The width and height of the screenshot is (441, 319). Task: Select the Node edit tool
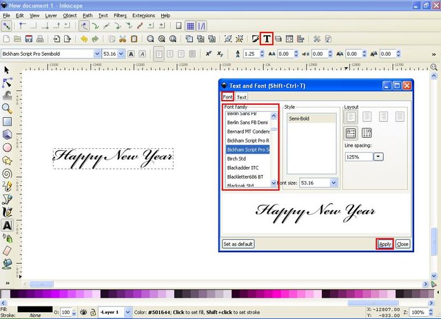coord(7,83)
